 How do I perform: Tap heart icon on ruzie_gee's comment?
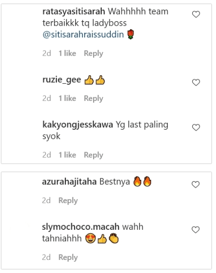(x=196, y=82)
